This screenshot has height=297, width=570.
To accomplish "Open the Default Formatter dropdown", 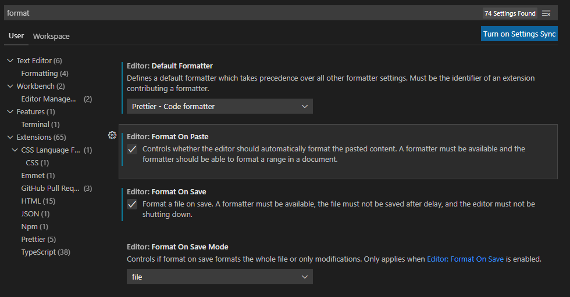I will click(219, 106).
